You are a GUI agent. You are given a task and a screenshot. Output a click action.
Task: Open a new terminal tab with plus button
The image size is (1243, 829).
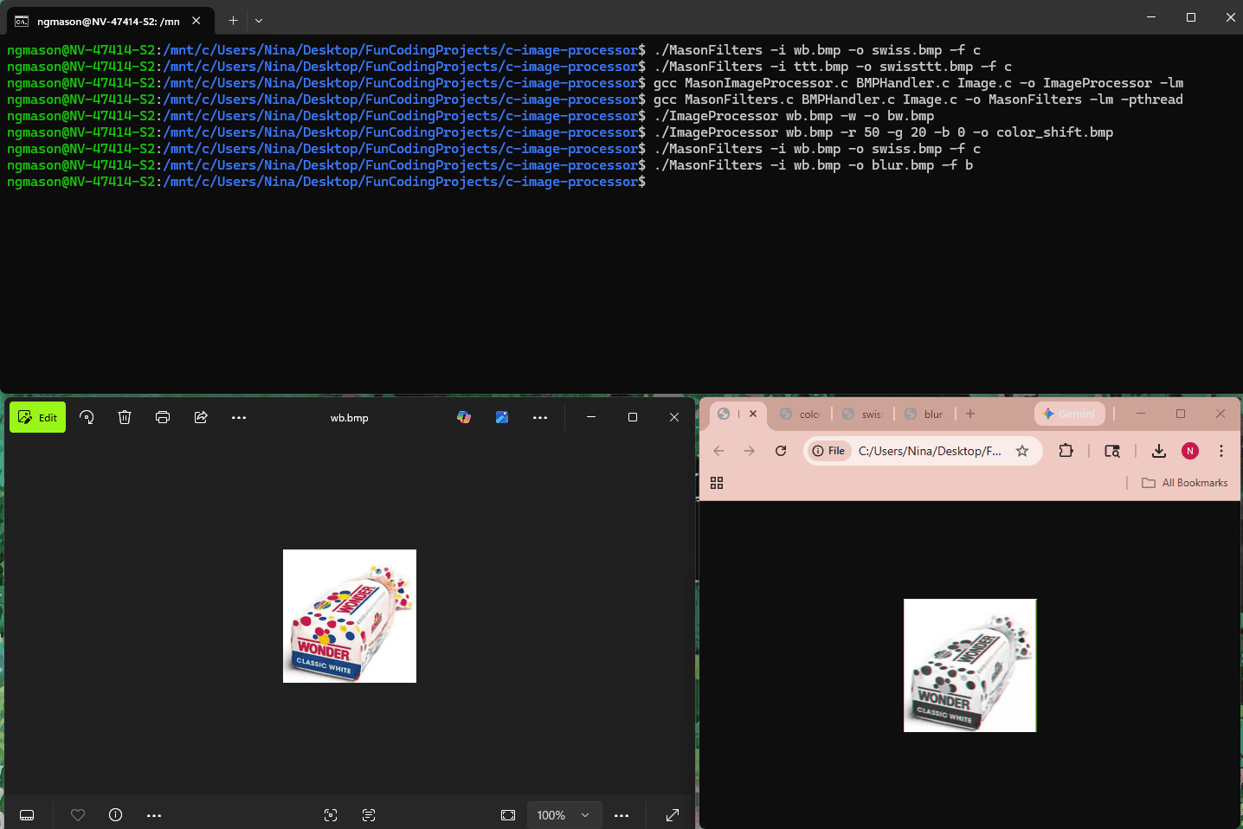click(233, 20)
